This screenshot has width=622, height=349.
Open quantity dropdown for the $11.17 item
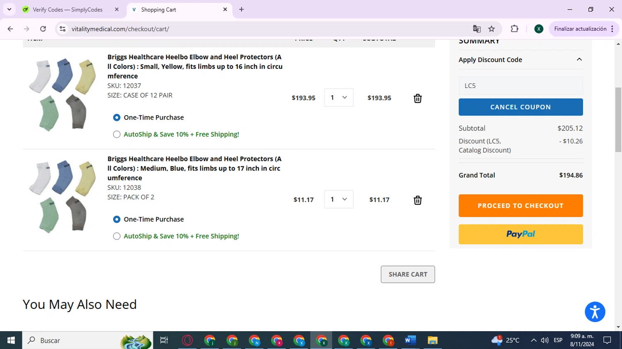point(339,200)
